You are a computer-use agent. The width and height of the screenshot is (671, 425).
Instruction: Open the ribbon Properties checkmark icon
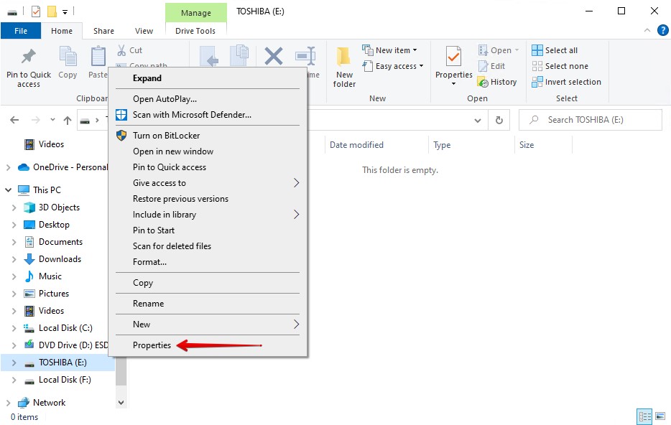click(x=453, y=57)
